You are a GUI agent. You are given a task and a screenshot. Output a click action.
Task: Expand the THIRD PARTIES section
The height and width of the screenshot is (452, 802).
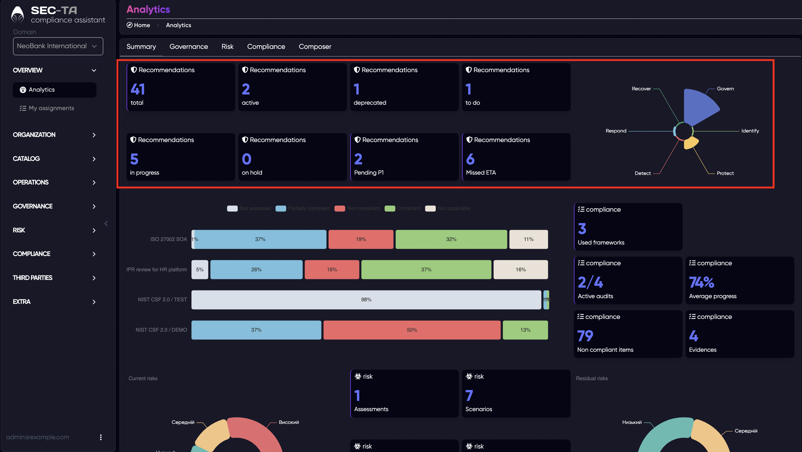[55, 278]
